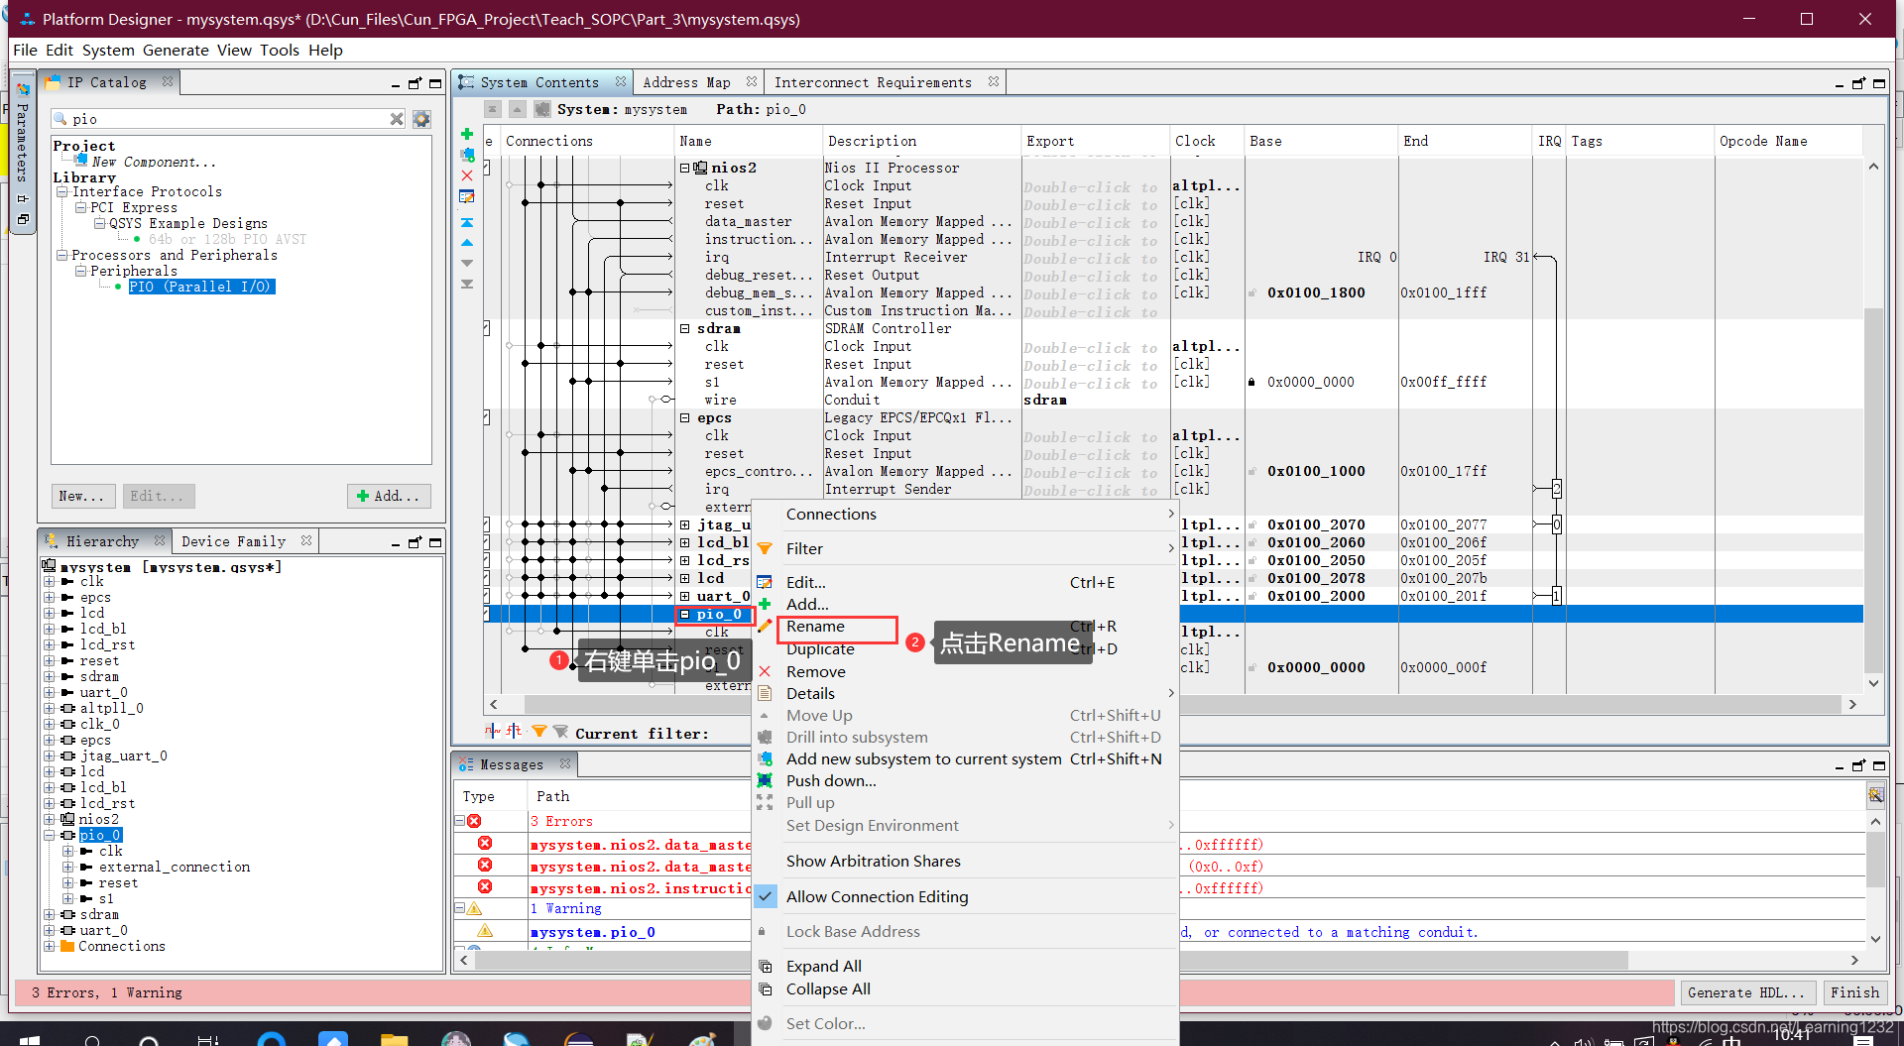Click the move to bottom arrow icon
The height and width of the screenshot is (1046, 1904).
(x=467, y=285)
